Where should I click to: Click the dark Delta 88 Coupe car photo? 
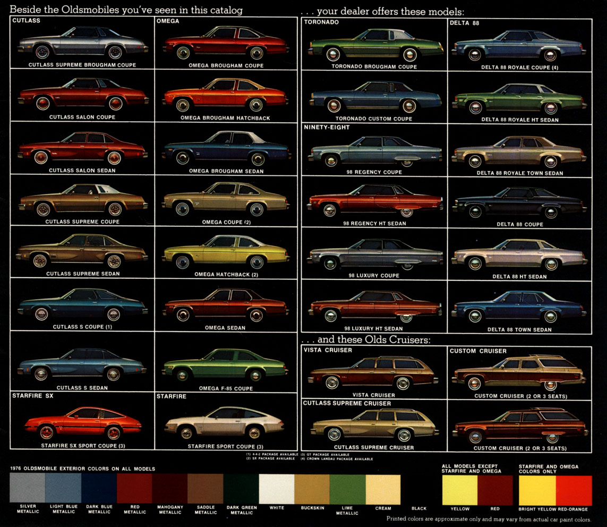(519, 203)
